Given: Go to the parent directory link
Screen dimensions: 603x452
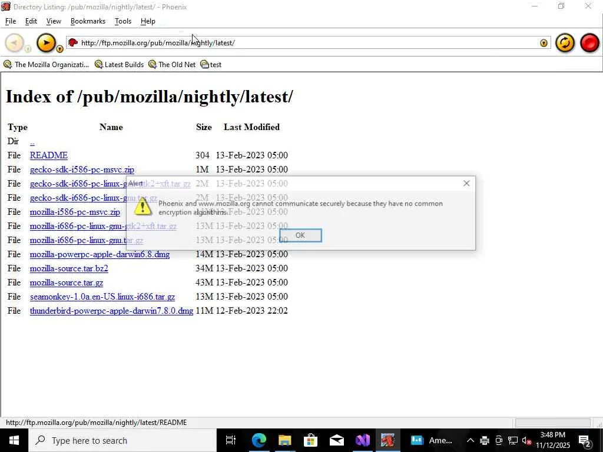Looking at the screenshot, I should point(32,141).
